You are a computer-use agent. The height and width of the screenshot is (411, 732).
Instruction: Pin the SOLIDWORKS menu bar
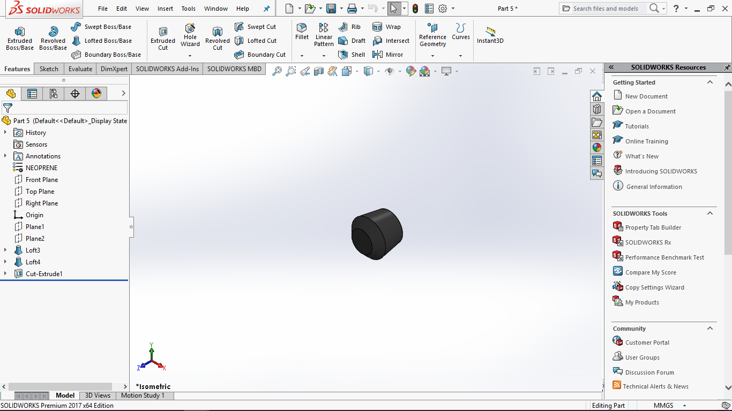tap(267, 9)
